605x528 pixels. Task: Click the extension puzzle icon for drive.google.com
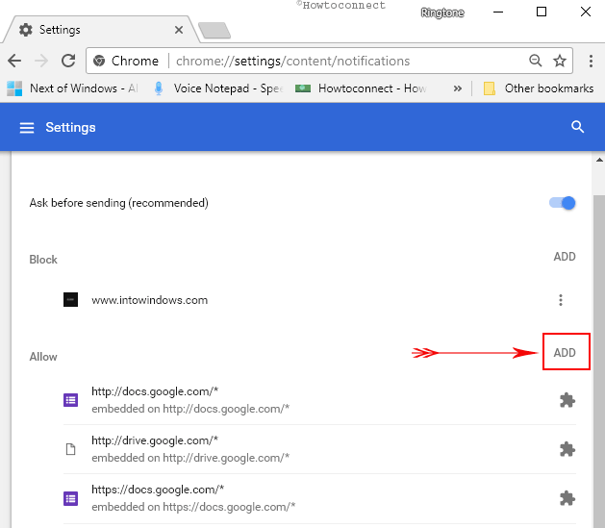(567, 449)
